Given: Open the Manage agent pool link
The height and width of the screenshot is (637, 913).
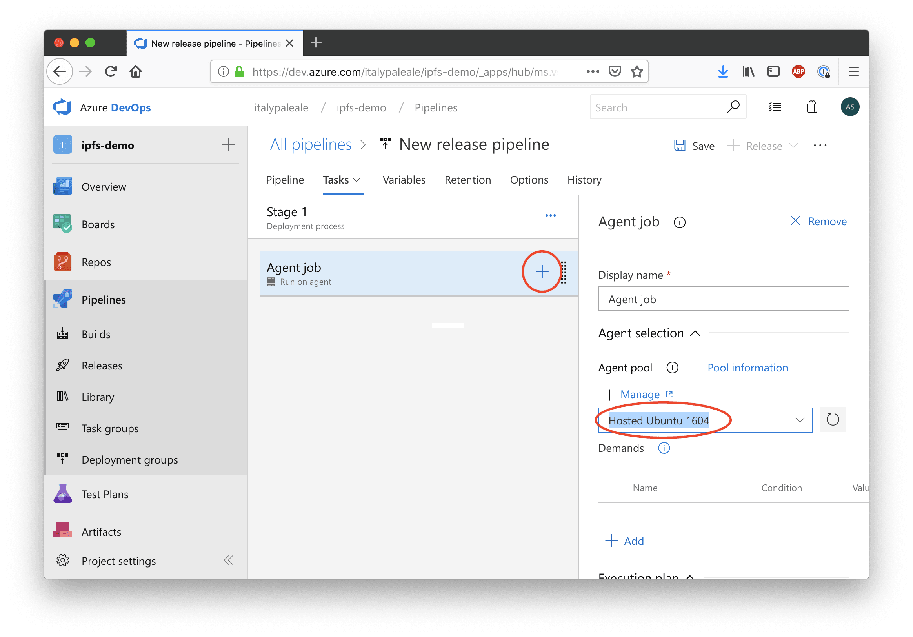Looking at the screenshot, I should click(646, 395).
